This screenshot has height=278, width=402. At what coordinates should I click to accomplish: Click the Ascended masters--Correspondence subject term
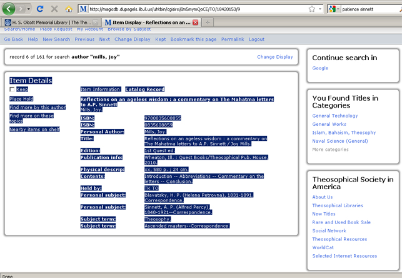click(187, 226)
